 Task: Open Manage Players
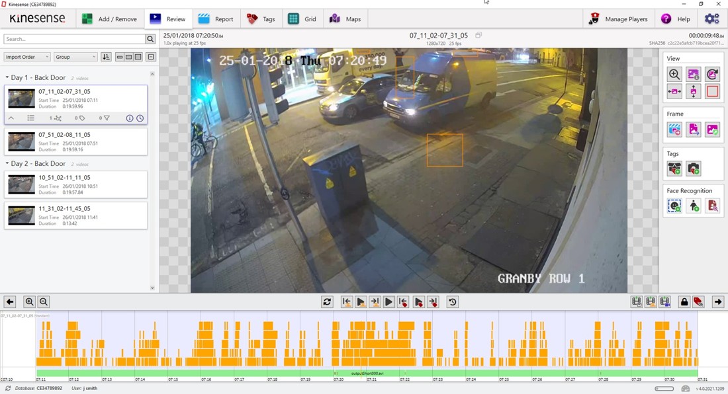[x=618, y=19]
